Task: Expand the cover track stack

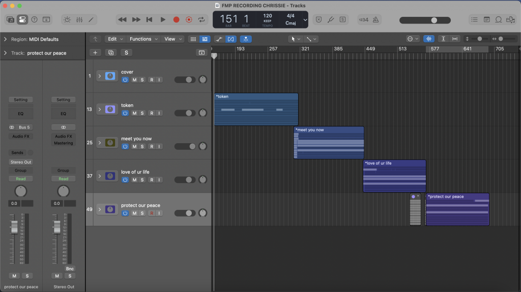Action: click(x=99, y=76)
